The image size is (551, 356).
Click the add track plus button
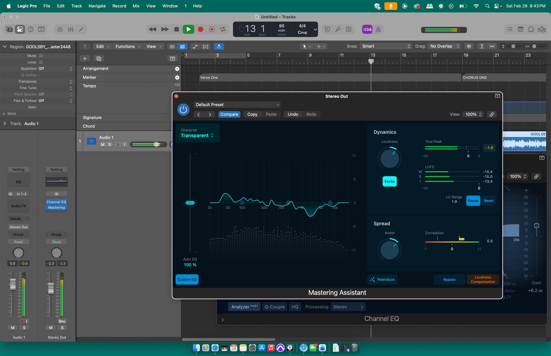[85, 59]
